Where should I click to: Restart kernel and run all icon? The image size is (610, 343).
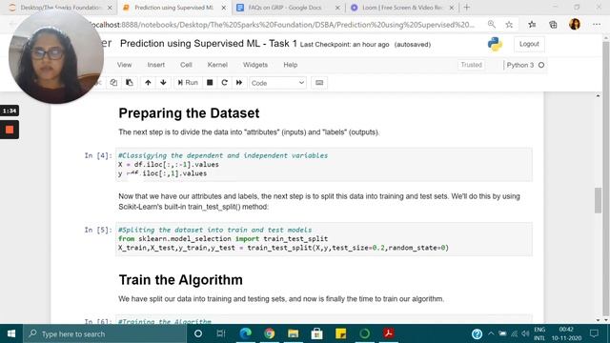click(x=239, y=83)
